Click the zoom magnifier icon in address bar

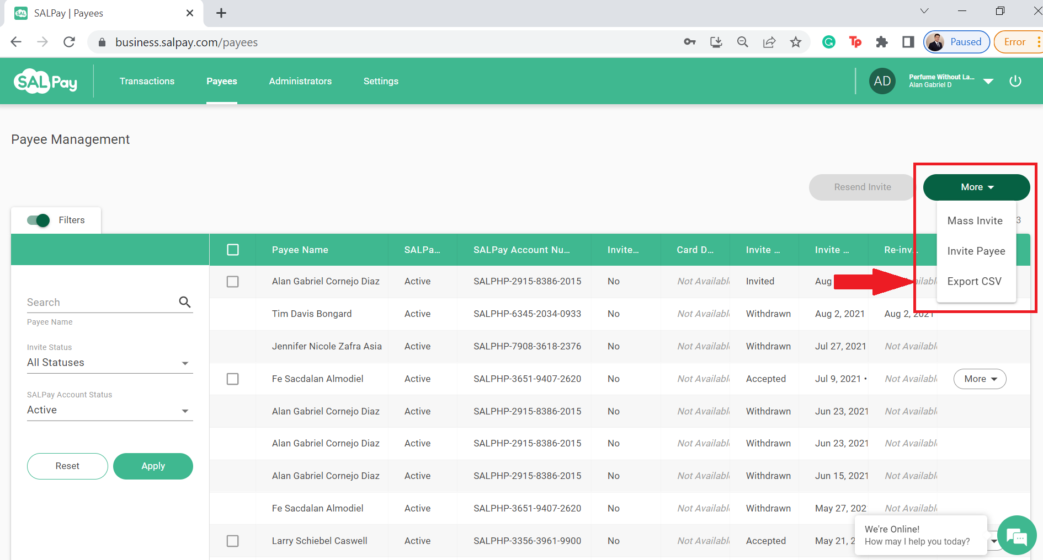(x=742, y=42)
